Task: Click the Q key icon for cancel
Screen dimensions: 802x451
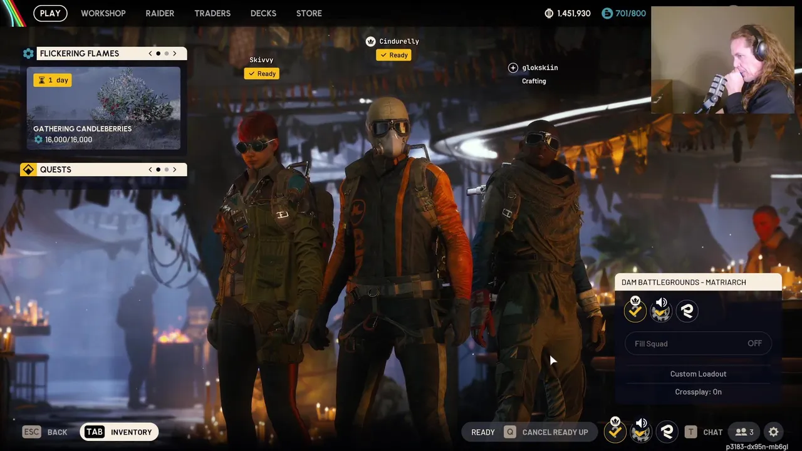Action: click(x=510, y=432)
